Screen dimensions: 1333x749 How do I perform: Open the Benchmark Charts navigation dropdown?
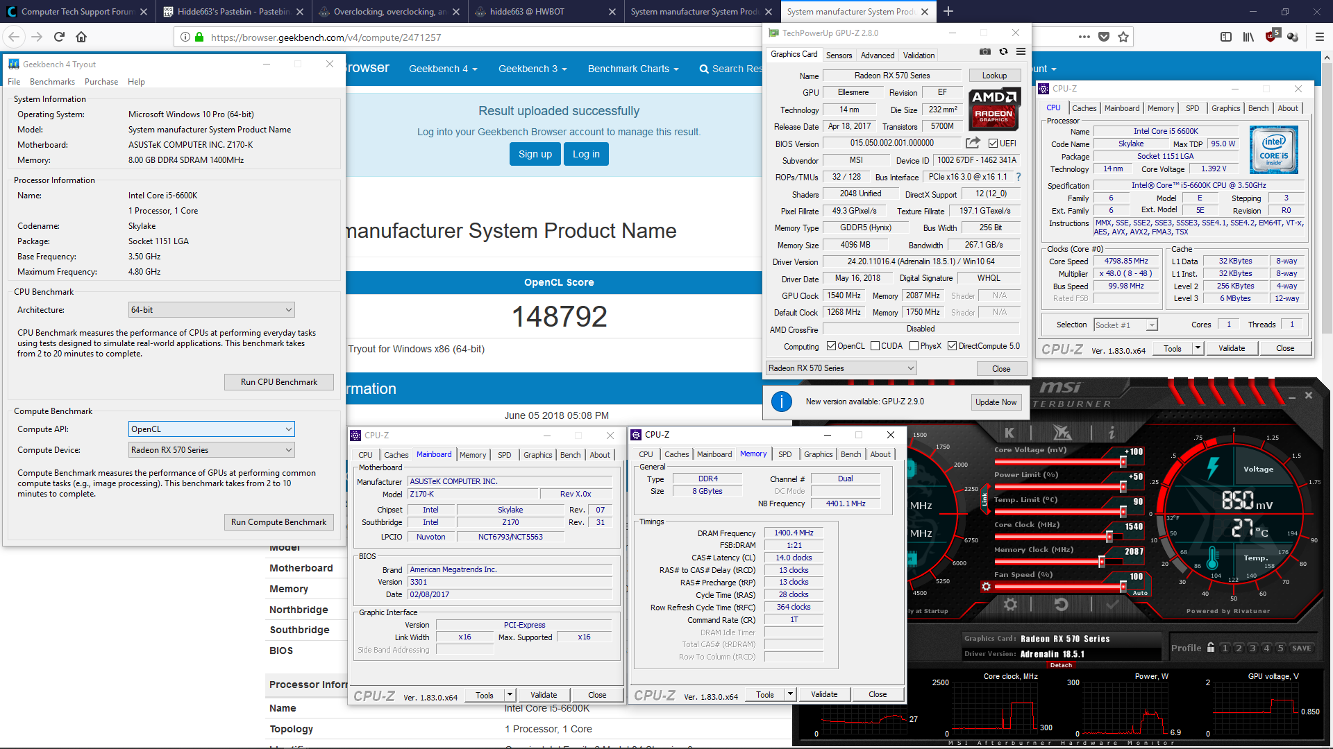(632, 69)
